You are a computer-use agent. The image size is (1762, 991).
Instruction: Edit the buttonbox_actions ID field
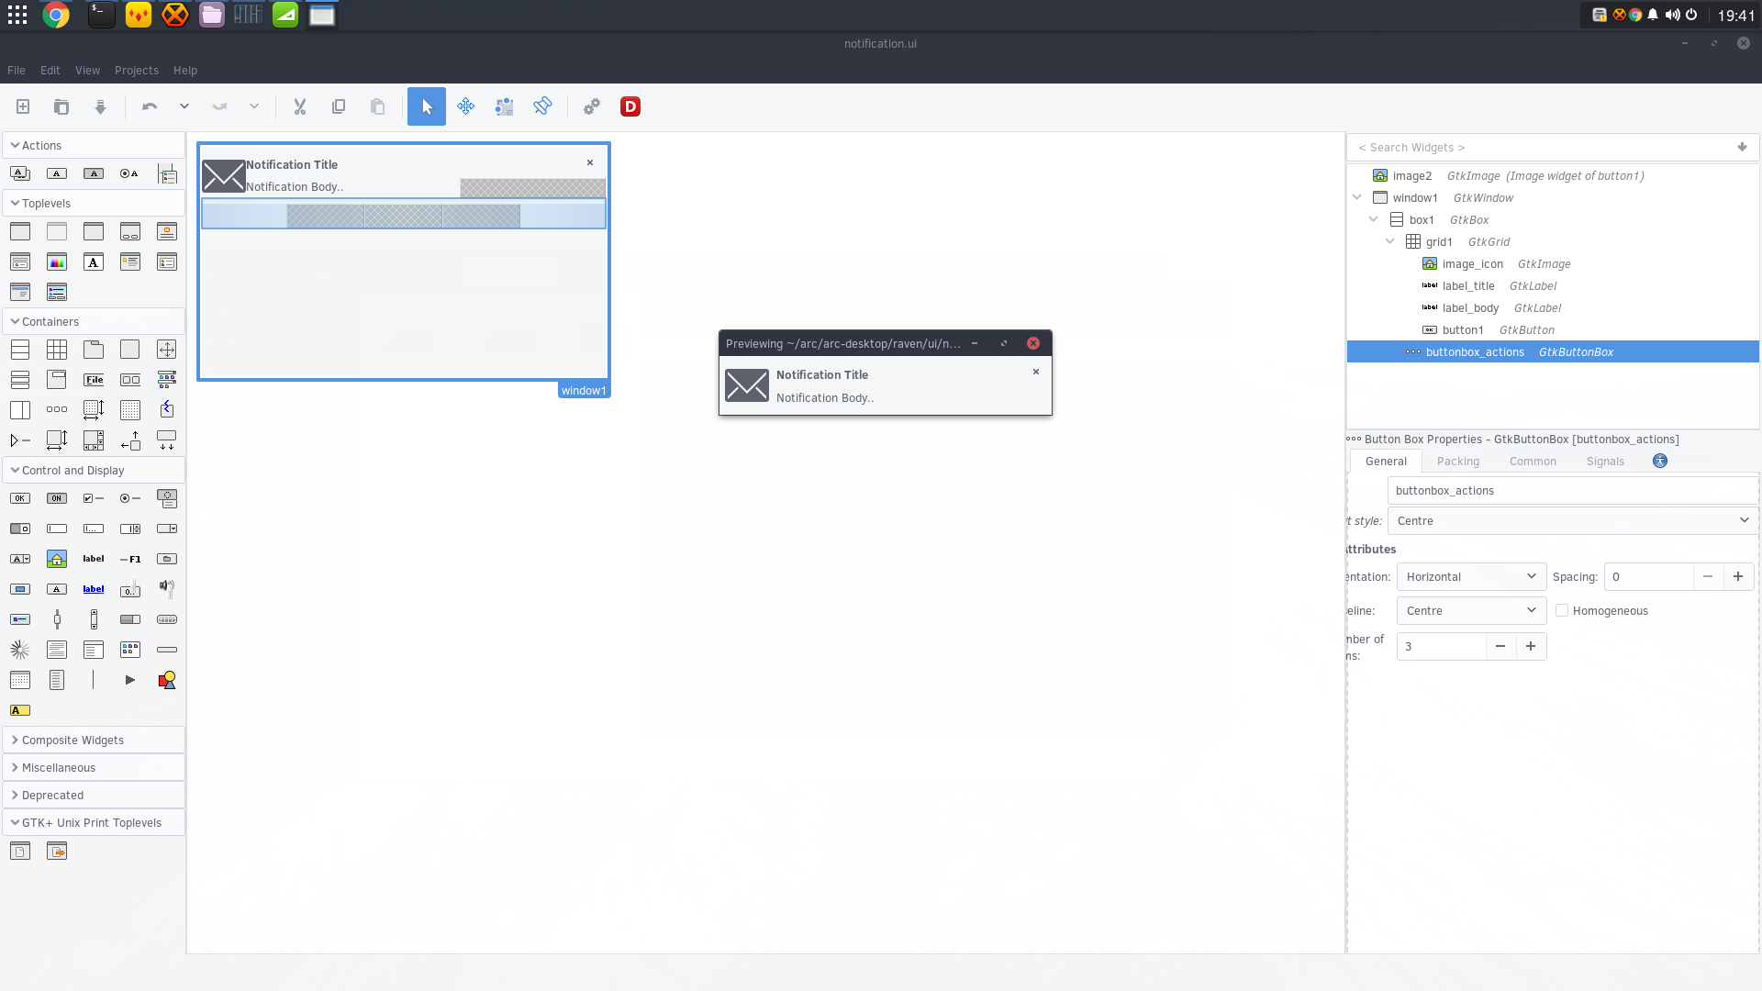tap(1573, 491)
